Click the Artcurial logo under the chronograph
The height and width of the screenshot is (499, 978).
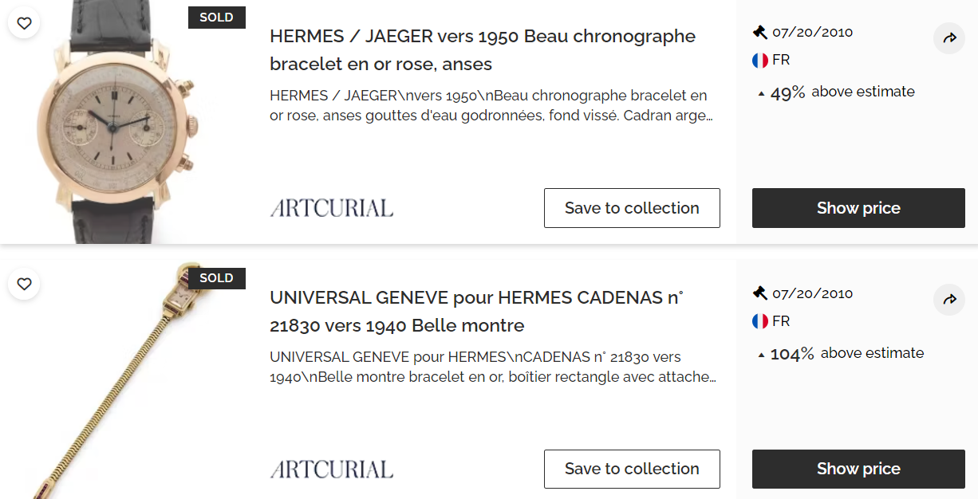click(331, 208)
